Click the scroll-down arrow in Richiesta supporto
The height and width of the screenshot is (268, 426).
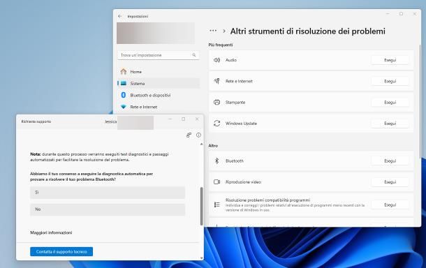(x=202, y=258)
